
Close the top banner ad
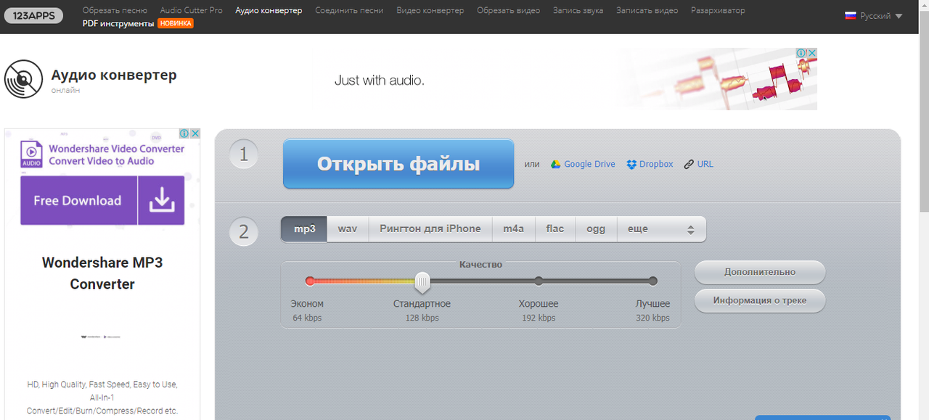(x=812, y=53)
